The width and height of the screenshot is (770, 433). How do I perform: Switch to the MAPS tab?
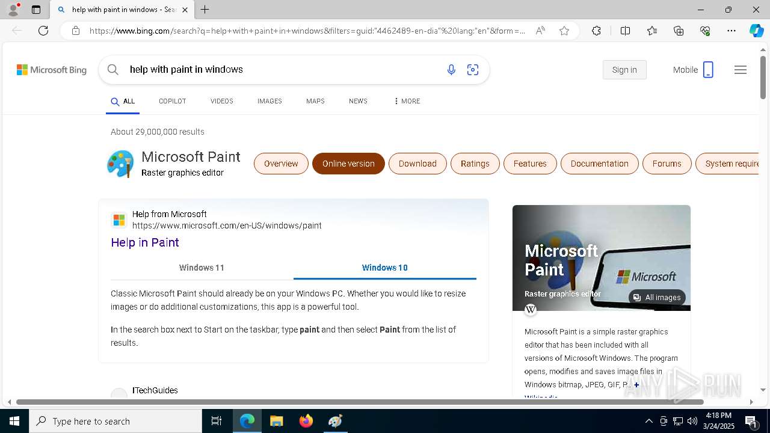pos(315,101)
